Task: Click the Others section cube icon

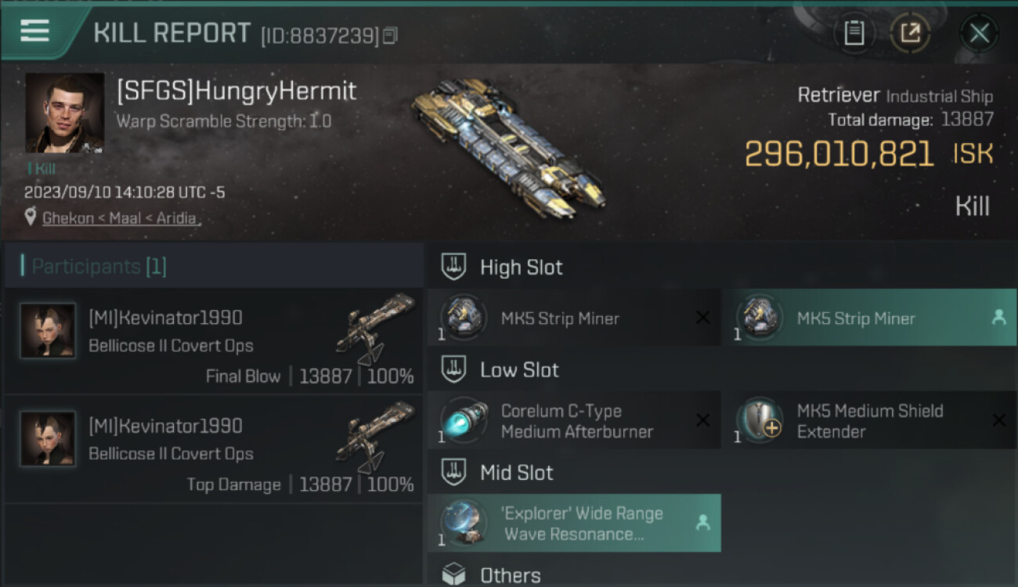Action: tap(454, 574)
